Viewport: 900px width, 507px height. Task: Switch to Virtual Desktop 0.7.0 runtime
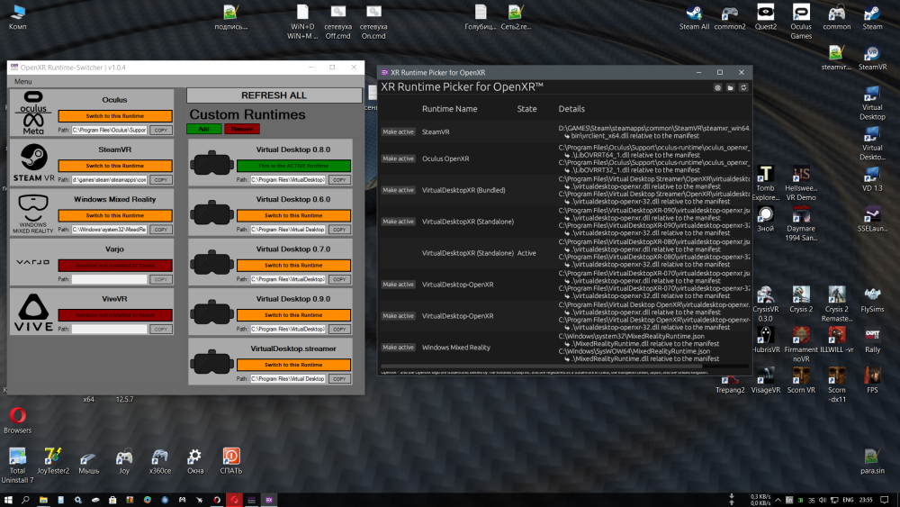(293, 266)
